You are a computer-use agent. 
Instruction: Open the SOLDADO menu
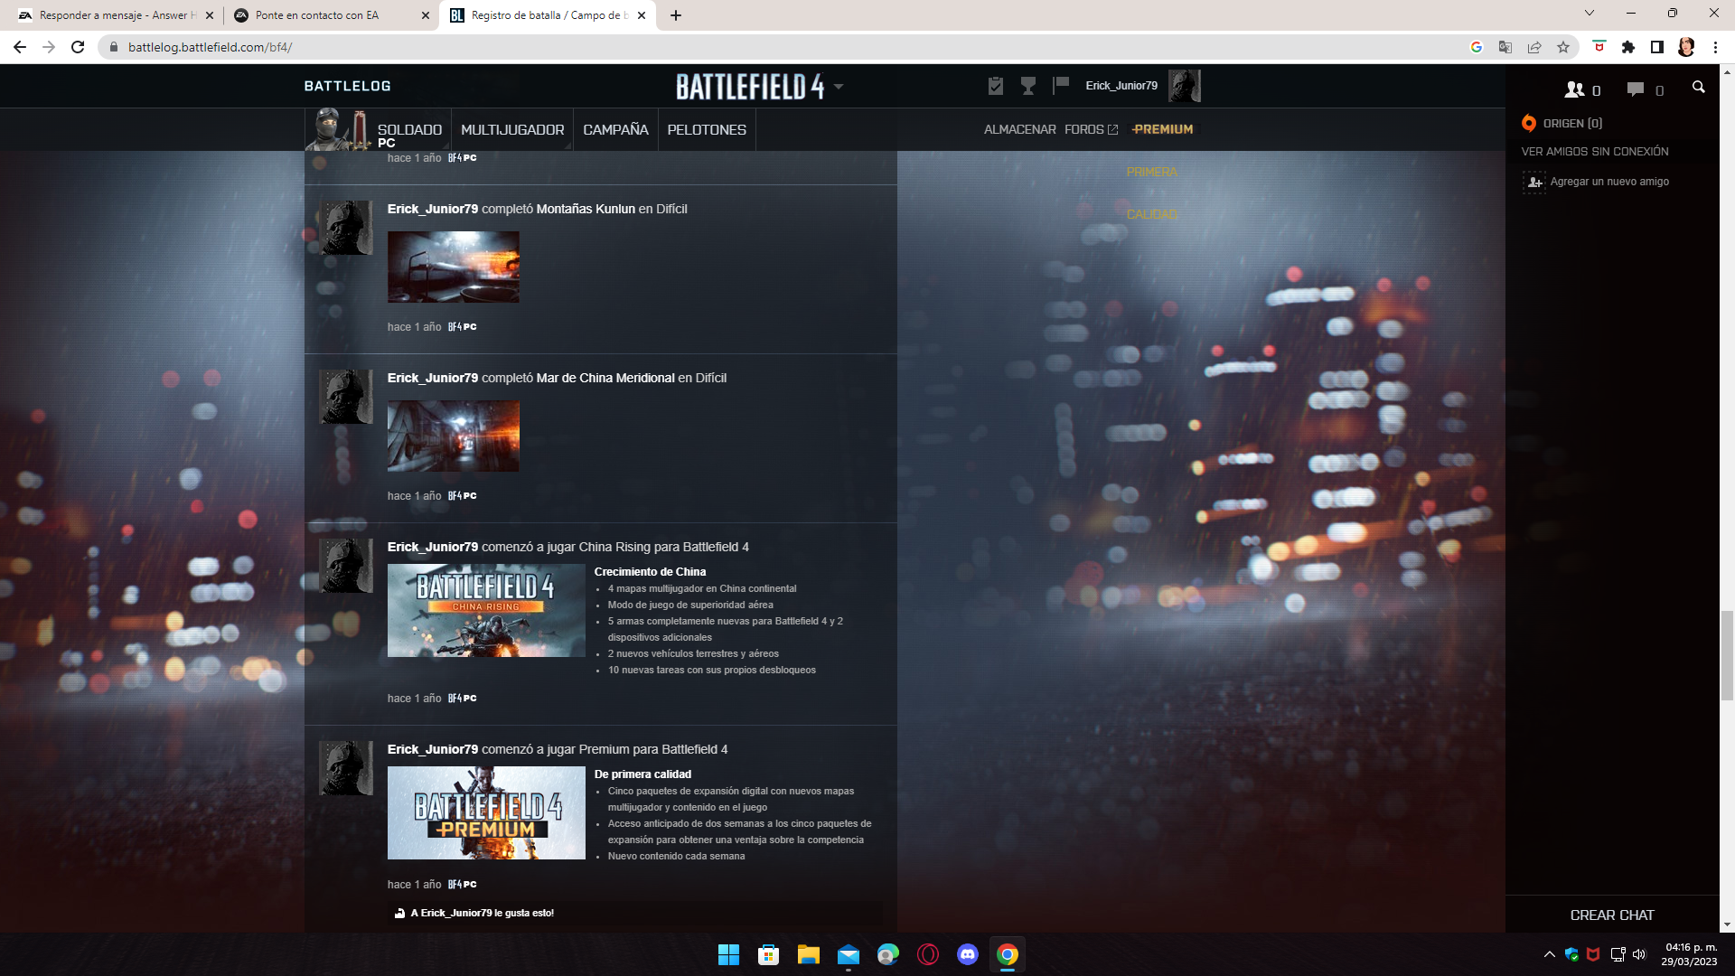click(x=409, y=129)
